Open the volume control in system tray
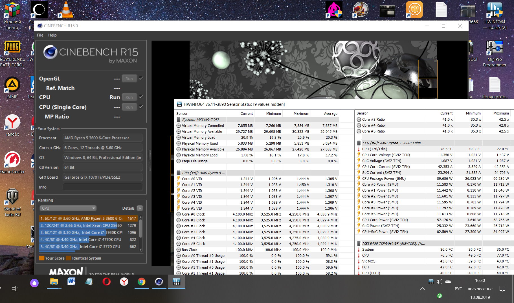Image resolution: width=514 pixels, height=303 pixels. pyautogui.click(x=439, y=281)
